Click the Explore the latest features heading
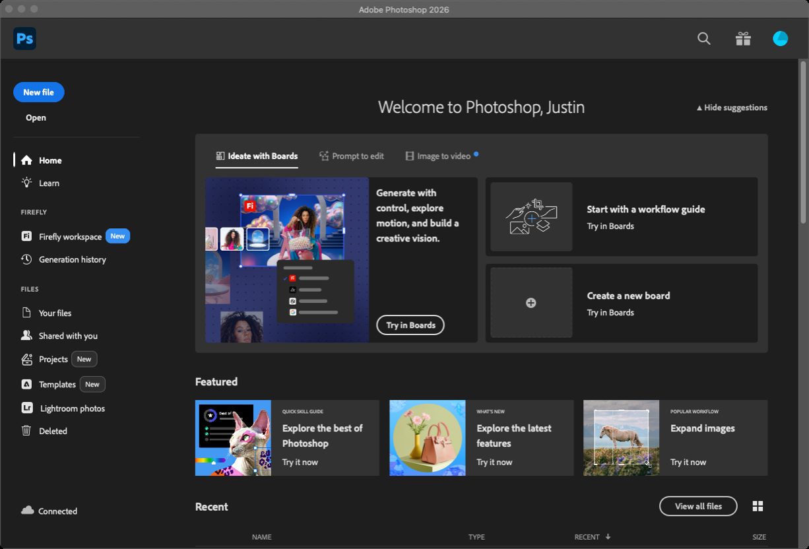 pyautogui.click(x=514, y=436)
